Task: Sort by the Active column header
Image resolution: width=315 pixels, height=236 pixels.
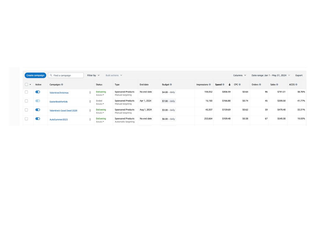Action: point(38,85)
